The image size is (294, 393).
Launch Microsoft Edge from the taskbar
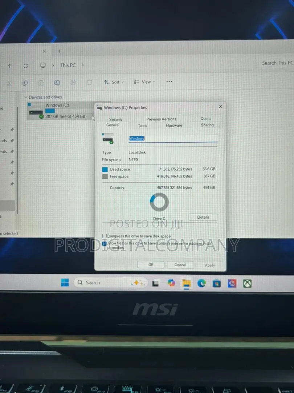[201, 283]
